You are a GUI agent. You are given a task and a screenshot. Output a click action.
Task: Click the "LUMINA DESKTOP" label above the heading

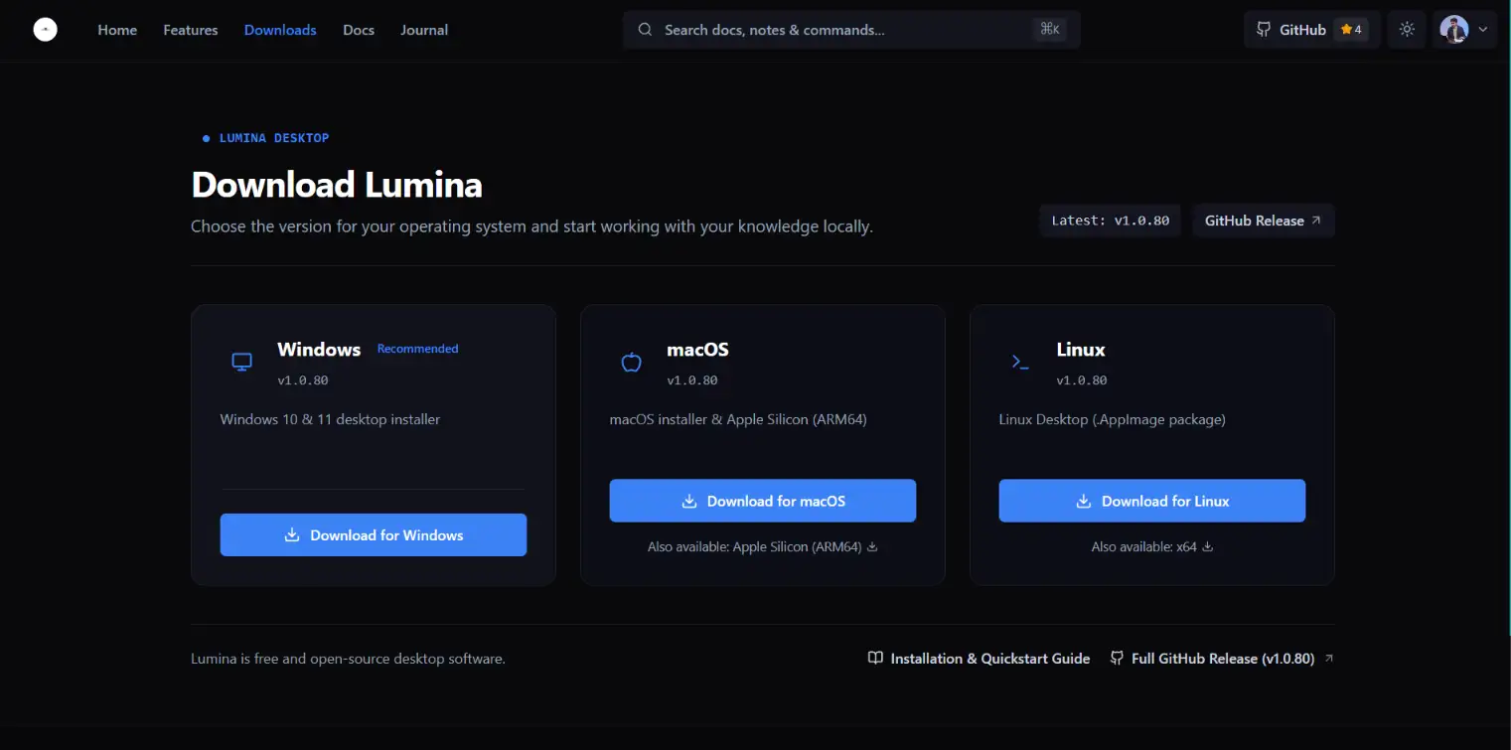[x=273, y=138]
